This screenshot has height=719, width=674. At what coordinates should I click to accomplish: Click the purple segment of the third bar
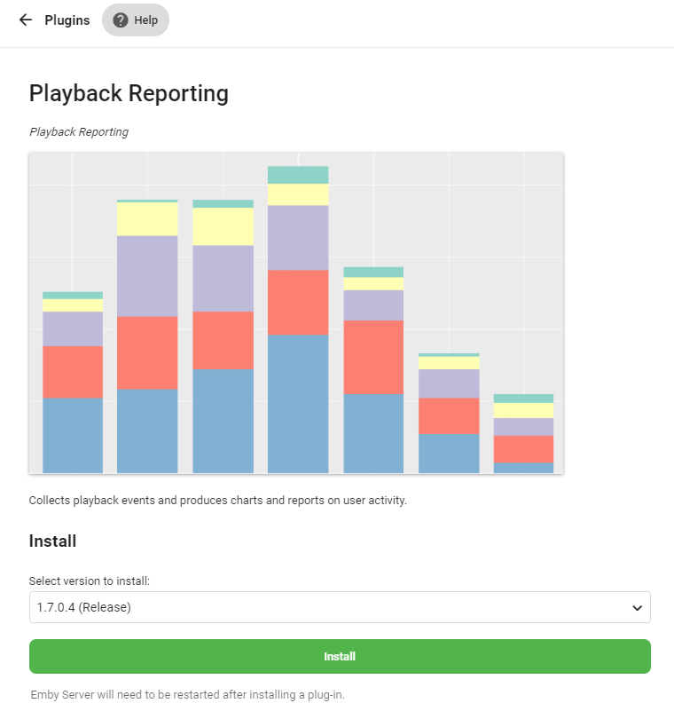[x=223, y=279]
